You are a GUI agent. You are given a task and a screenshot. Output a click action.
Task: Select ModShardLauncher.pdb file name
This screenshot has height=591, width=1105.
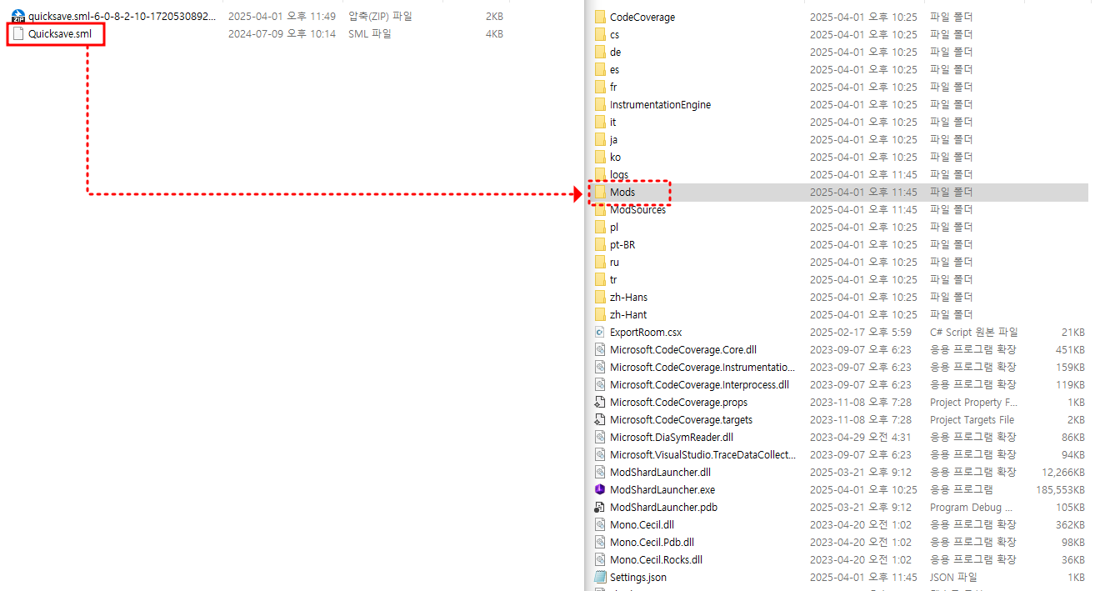663,507
